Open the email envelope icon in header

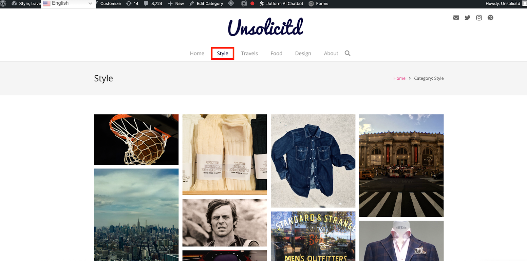click(x=456, y=18)
